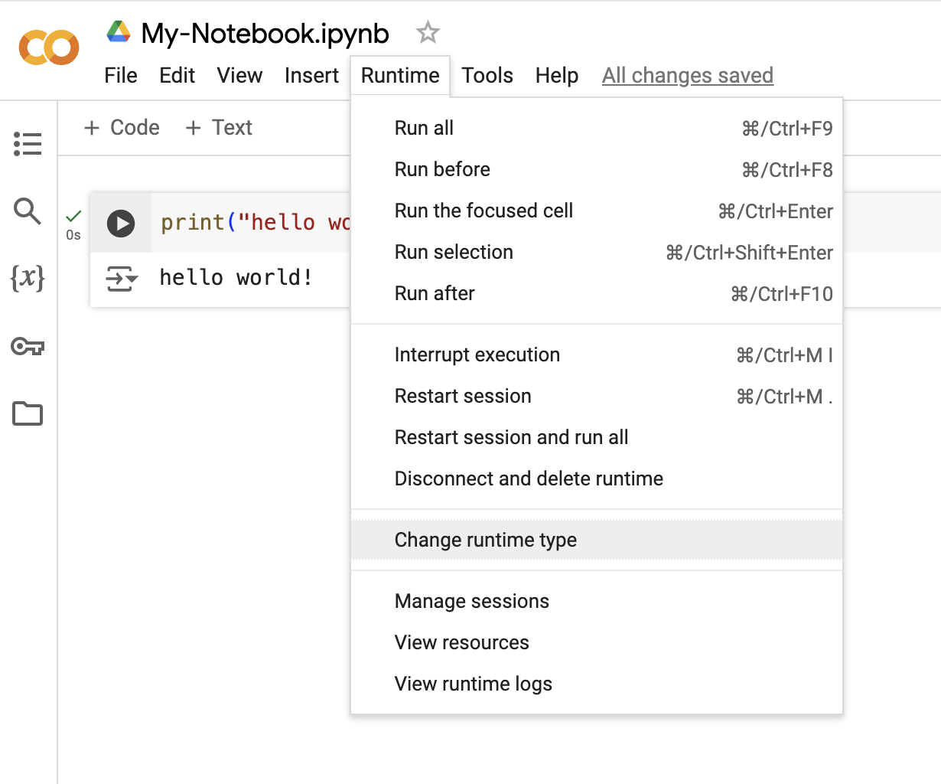Open the Tools menu
This screenshot has width=941, height=784.
pyautogui.click(x=487, y=75)
